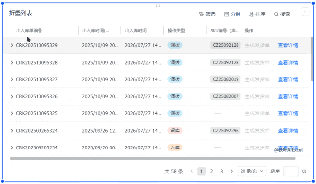
Task: Open the 分组 grouping tool
Action: click(x=232, y=14)
